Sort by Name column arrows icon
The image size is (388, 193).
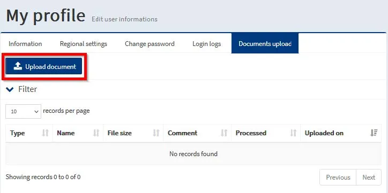tap(96, 133)
